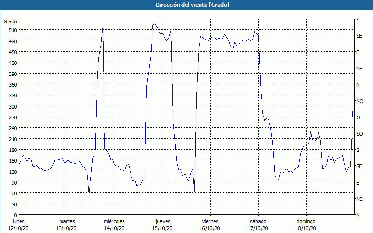Select the date 15/10/20
Screen dimensions: 373x233
pyautogui.click(x=162, y=228)
